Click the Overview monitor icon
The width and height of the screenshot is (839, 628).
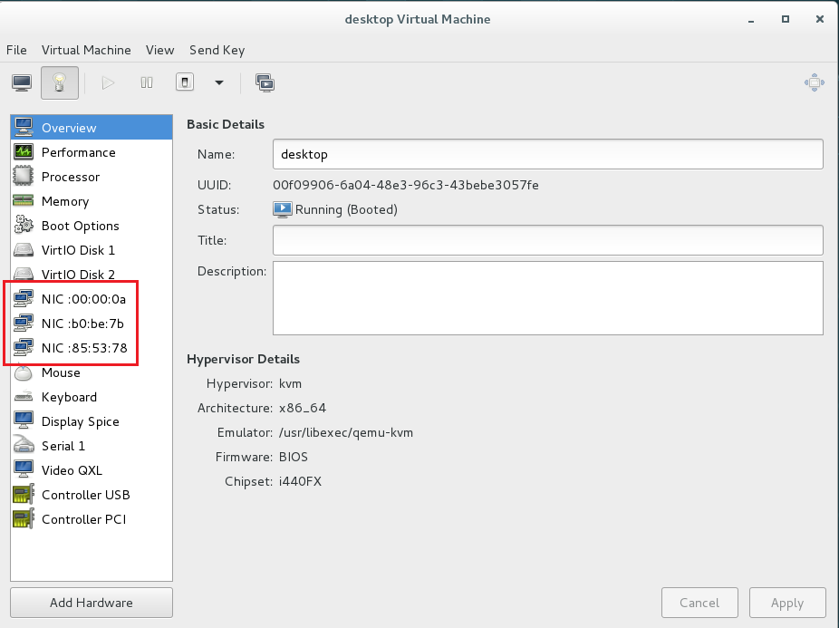(x=24, y=128)
